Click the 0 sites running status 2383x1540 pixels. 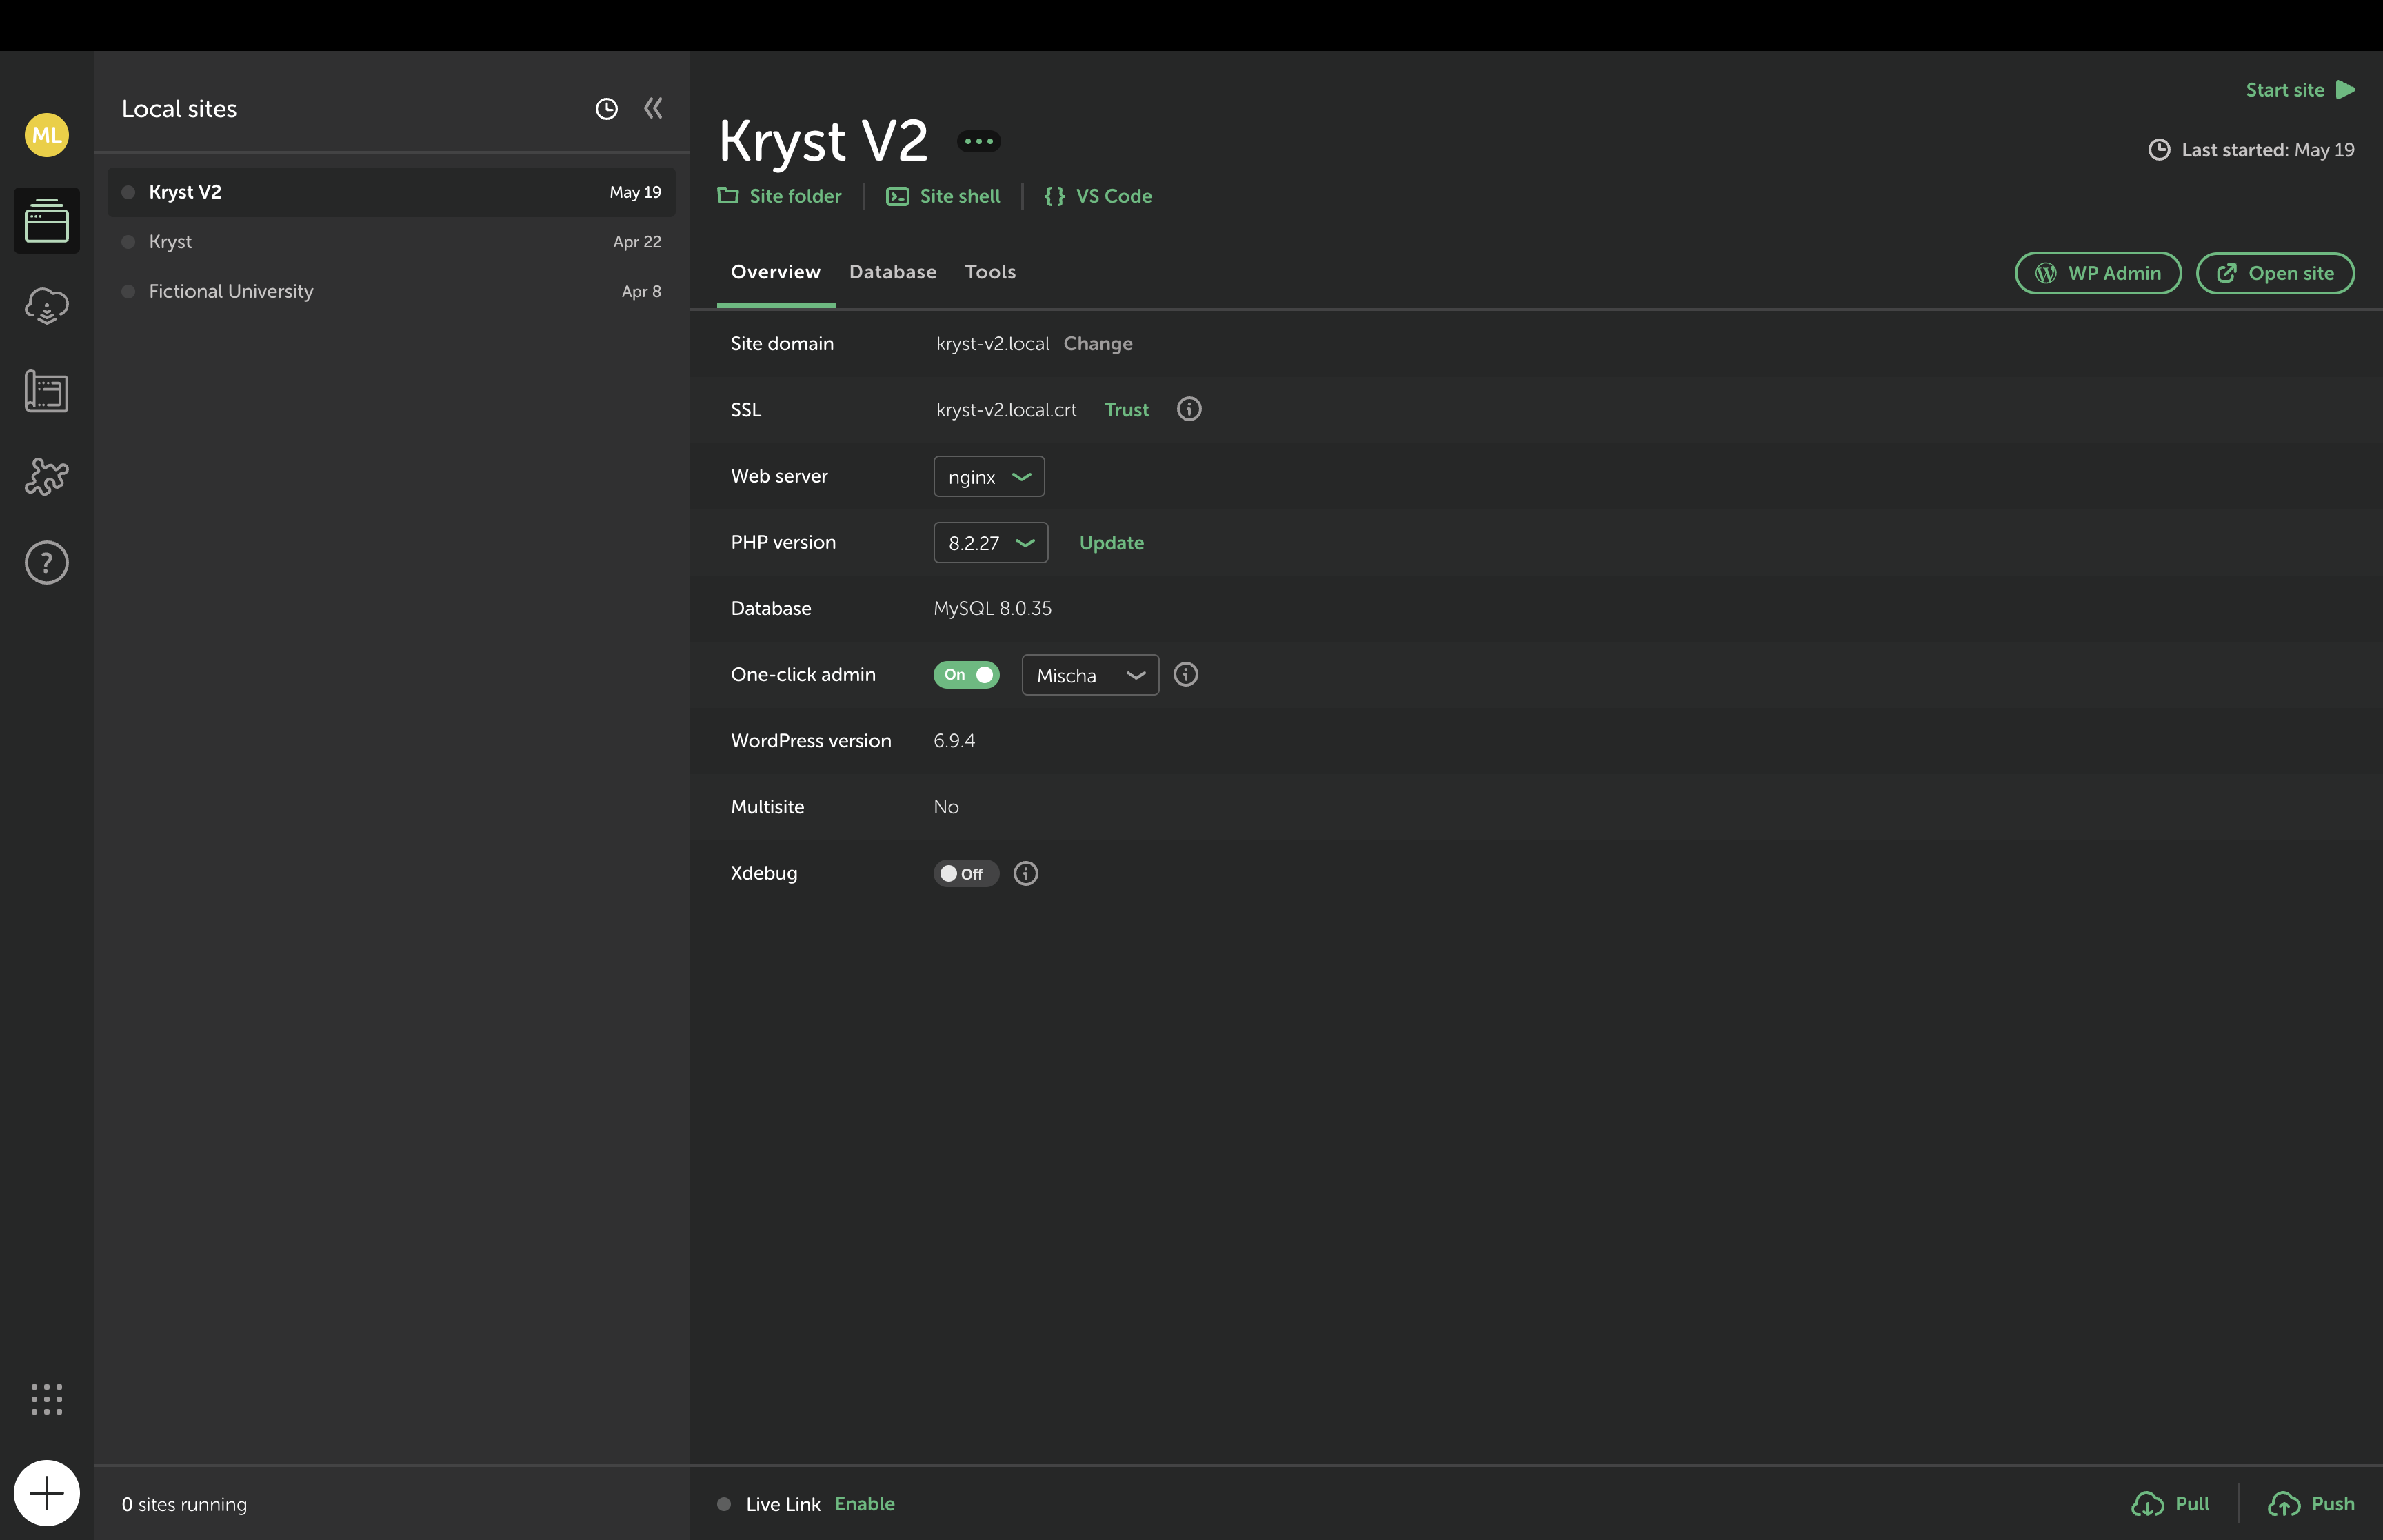(184, 1504)
